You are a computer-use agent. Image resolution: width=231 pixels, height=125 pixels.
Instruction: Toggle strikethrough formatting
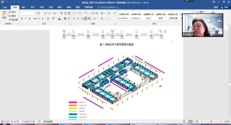[x=35, y=19]
